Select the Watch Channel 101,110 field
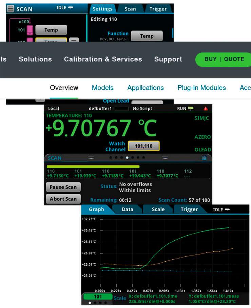The width and height of the screenshot is (251, 308). [x=143, y=146]
